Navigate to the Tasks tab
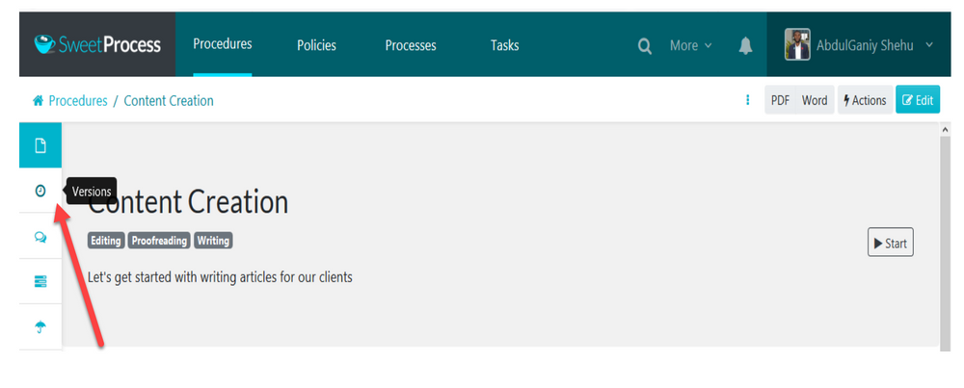Screen dimensions: 964x388 [504, 45]
